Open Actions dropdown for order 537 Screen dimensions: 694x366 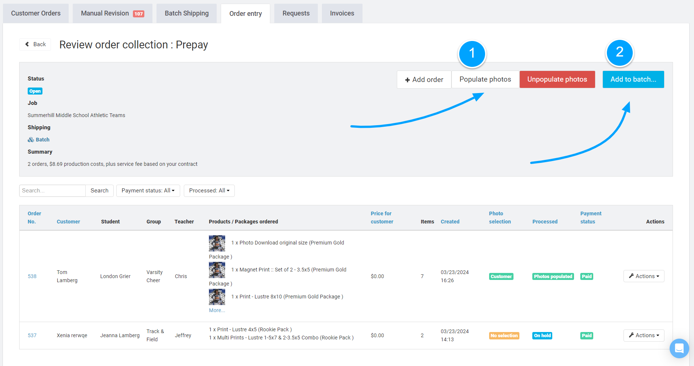point(644,335)
